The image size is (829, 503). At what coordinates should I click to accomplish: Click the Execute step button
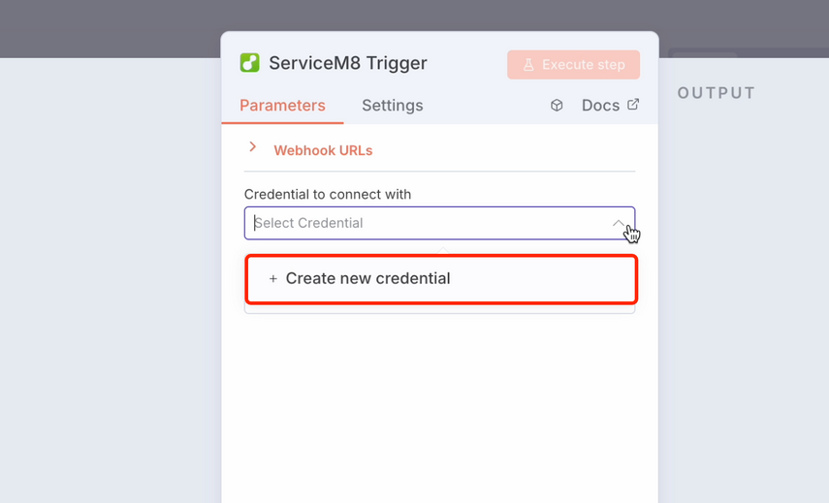click(574, 65)
